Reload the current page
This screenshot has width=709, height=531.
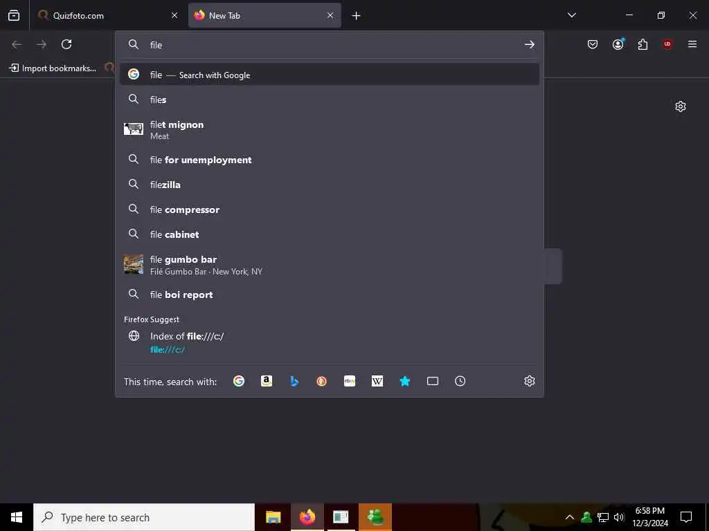66,44
